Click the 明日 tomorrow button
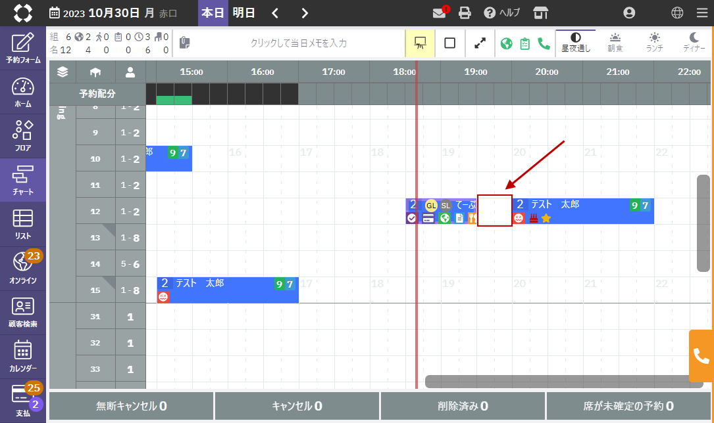This screenshot has height=423, width=714. [x=243, y=12]
